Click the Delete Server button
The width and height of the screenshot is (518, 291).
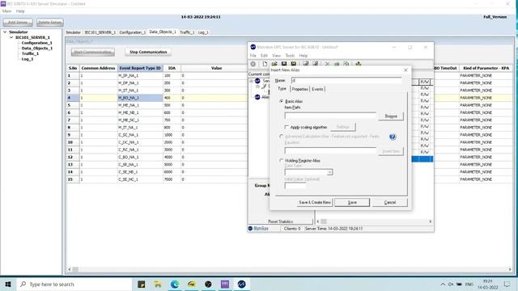pos(50,23)
